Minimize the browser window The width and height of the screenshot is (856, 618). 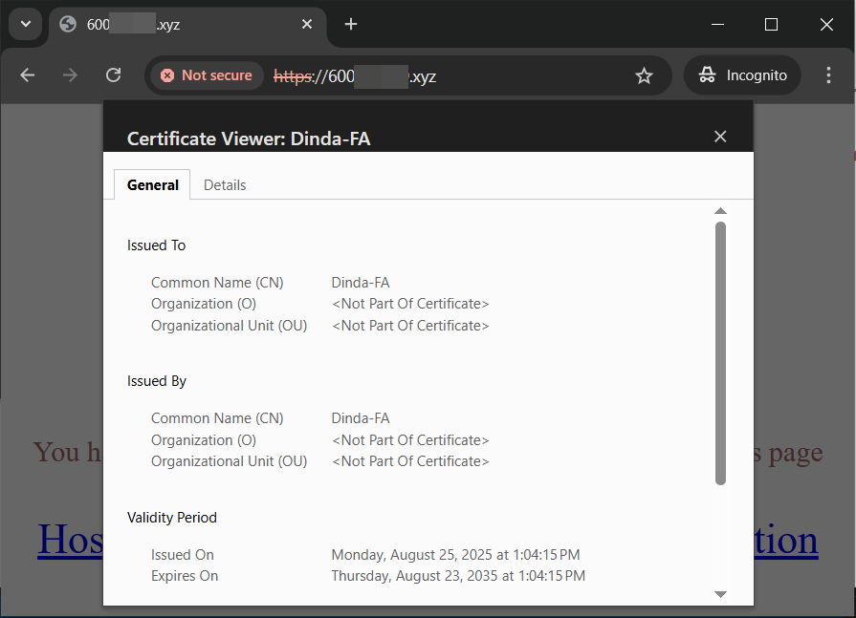[x=718, y=24]
